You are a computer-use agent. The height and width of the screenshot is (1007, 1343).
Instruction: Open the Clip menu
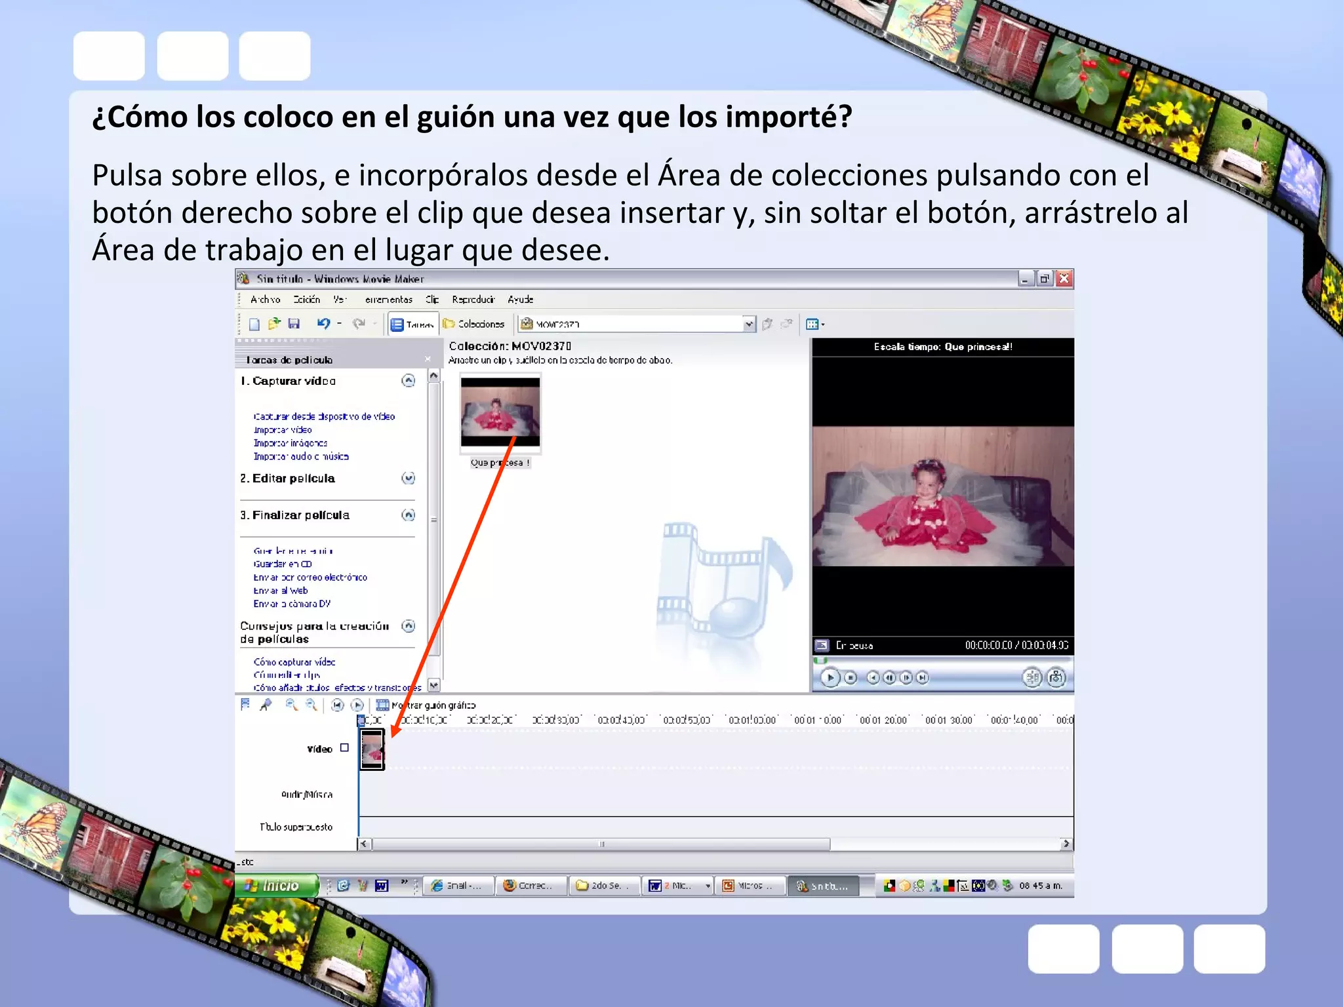coord(431,300)
